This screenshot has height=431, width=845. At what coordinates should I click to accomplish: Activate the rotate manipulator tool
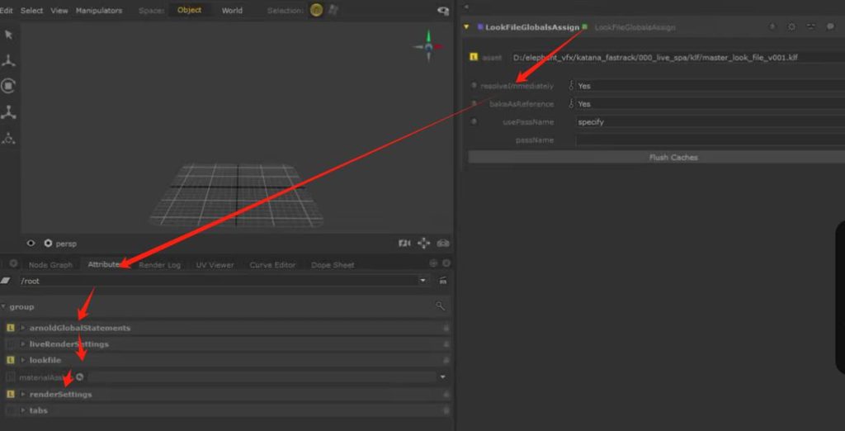(x=9, y=86)
